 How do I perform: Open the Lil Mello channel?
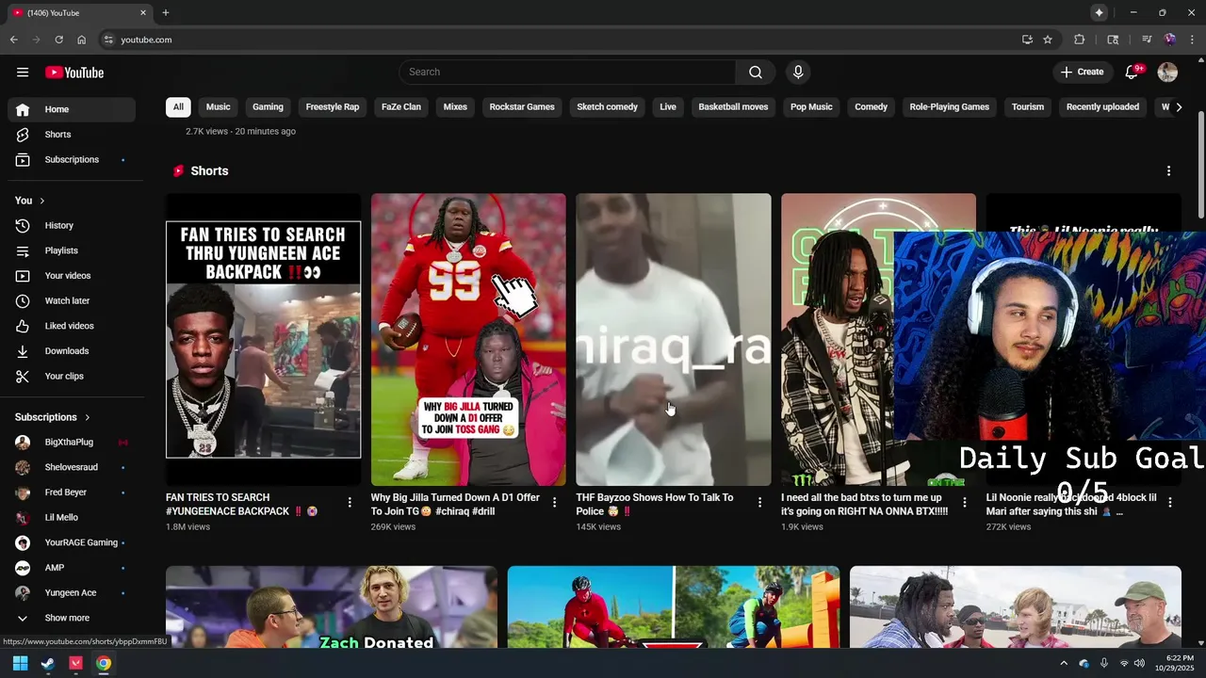pyautogui.click(x=72, y=518)
